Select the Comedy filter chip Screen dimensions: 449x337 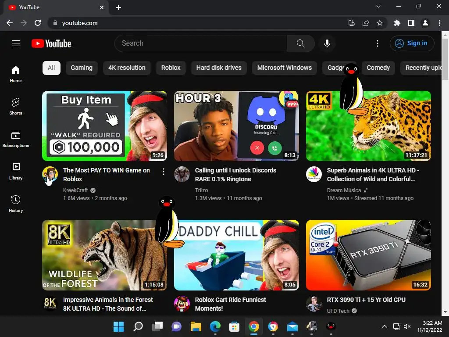pyautogui.click(x=378, y=68)
